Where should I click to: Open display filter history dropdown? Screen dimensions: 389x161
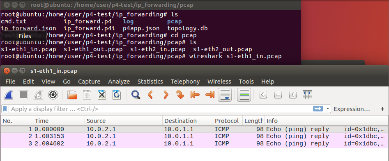328,109
